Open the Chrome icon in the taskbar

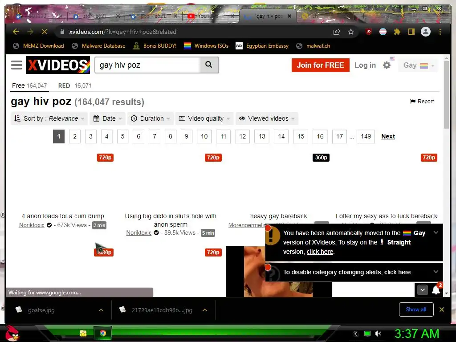click(103, 333)
